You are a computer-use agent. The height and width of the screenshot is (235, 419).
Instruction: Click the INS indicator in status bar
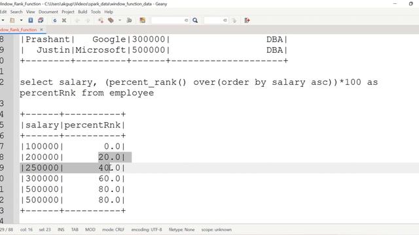coord(61,229)
